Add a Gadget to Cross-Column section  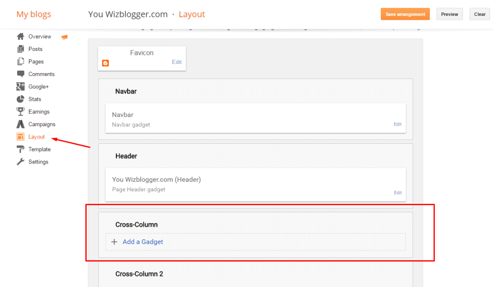click(143, 242)
